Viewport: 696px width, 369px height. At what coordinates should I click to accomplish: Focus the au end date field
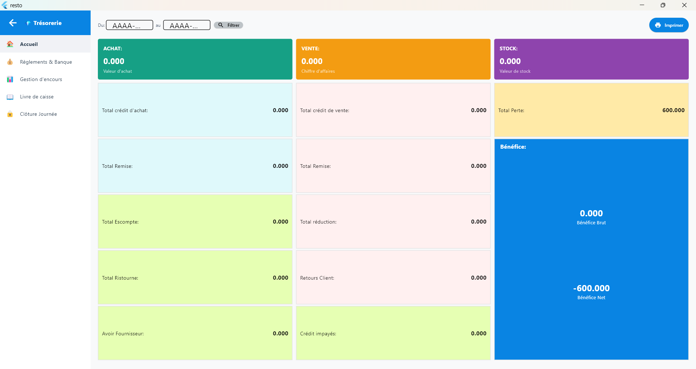tap(187, 25)
